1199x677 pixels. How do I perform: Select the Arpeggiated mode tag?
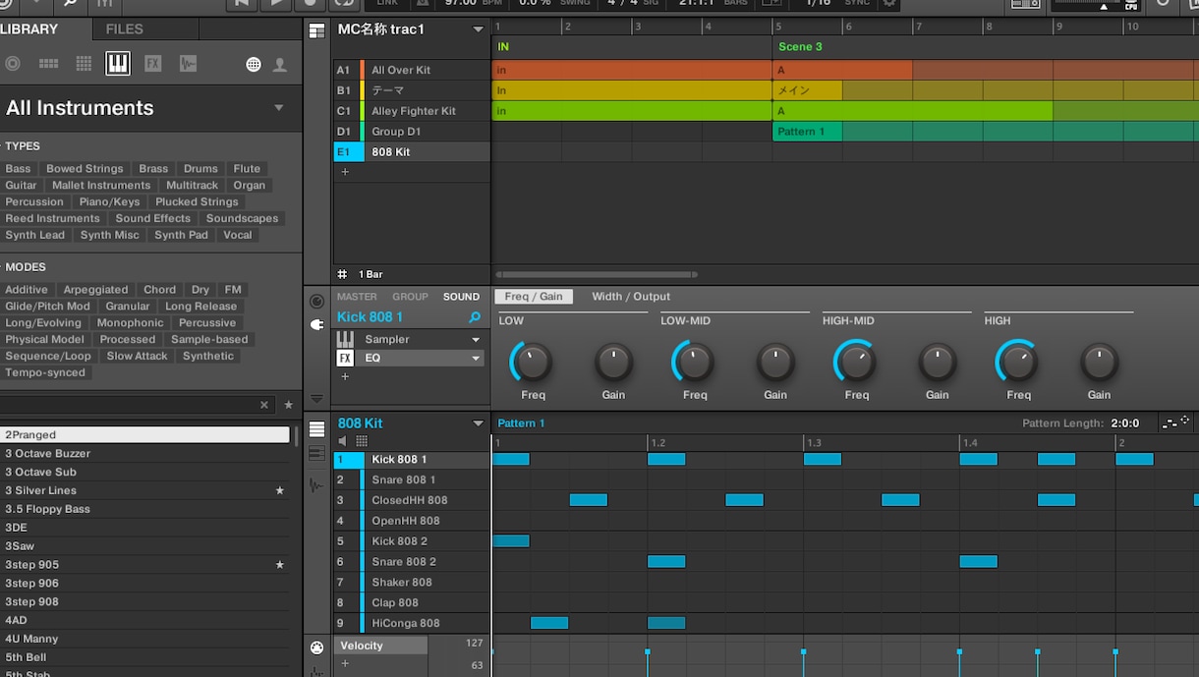(x=95, y=290)
